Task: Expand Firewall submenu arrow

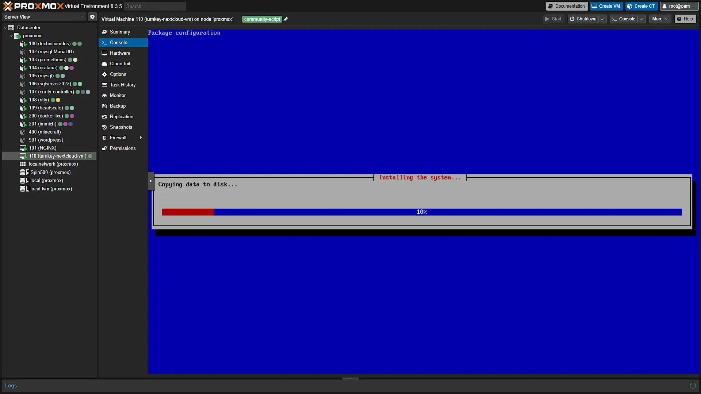Action: [141, 138]
